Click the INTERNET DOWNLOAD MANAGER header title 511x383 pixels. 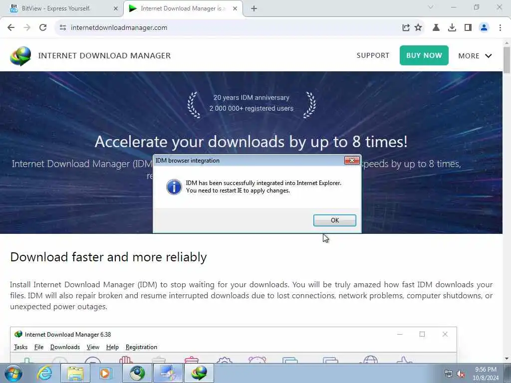tap(104, 56)
